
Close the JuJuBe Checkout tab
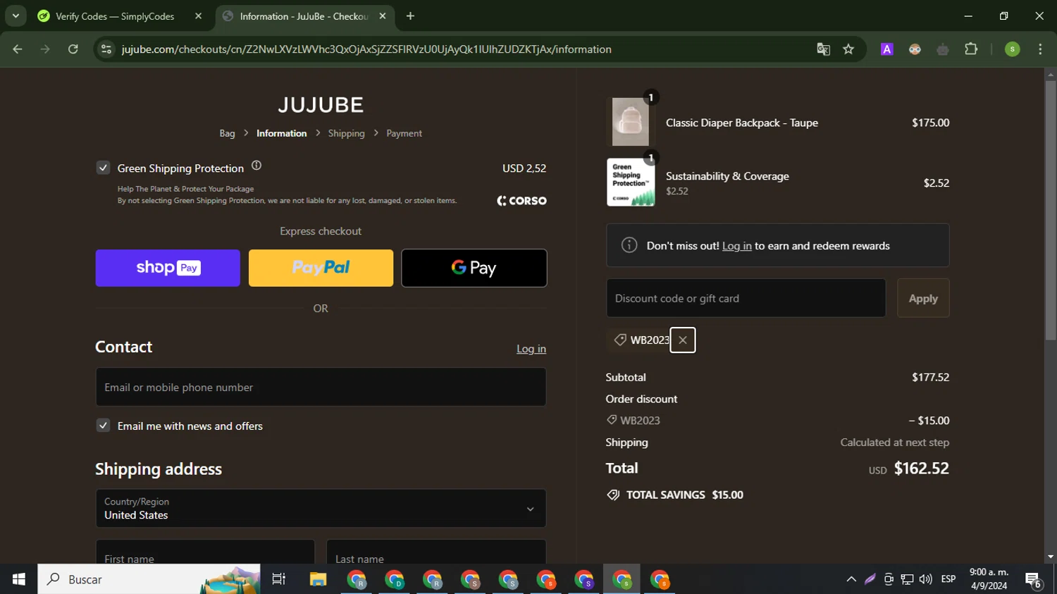(x=383, y=16)
